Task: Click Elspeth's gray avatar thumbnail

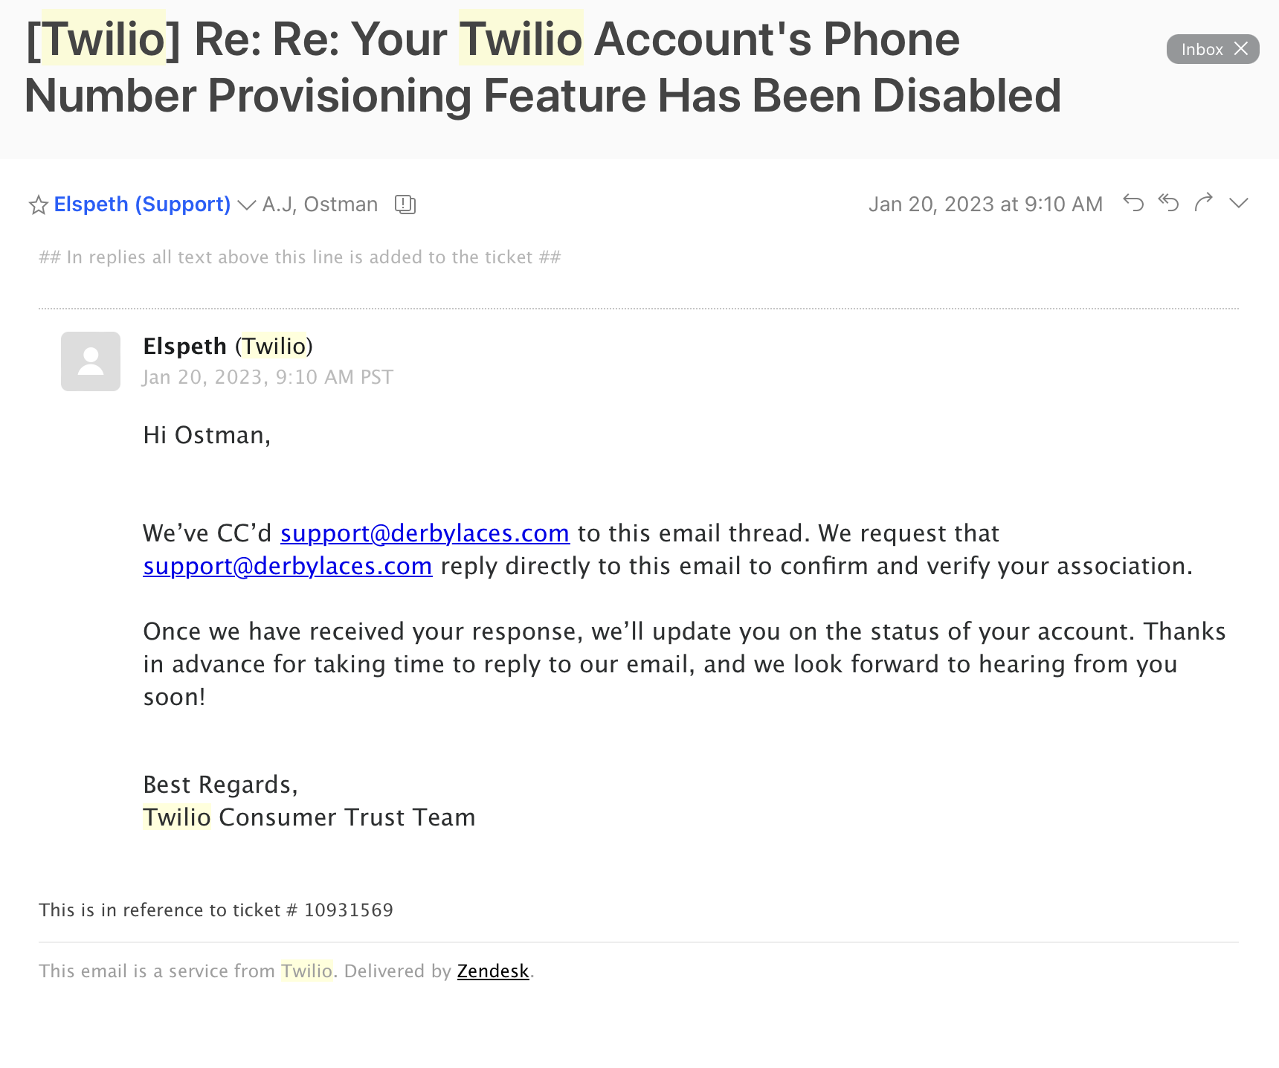Action: point(91,361)
